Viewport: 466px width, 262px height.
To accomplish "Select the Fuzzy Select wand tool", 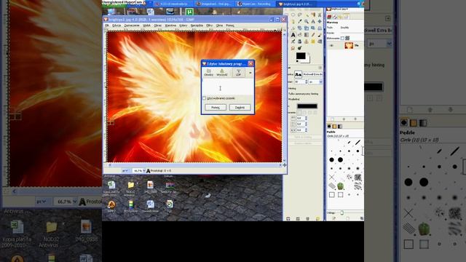I will pyautogui.click(x=307, y=15).
